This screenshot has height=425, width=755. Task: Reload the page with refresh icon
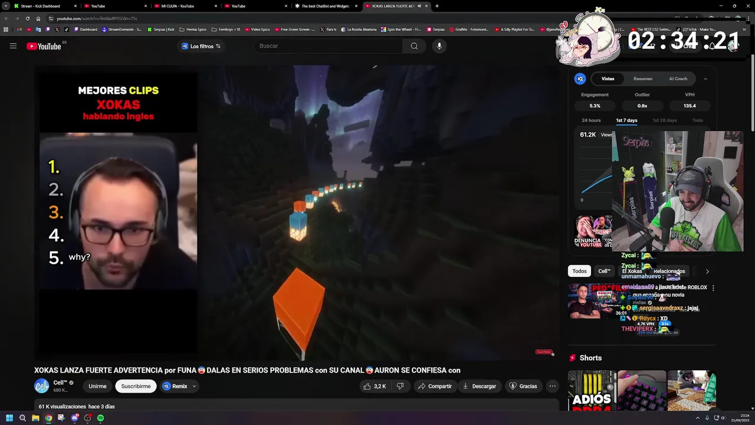[27, 18]
